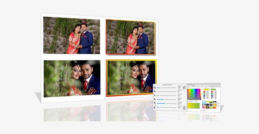Click the pen outline icon in the last slider row
Image resolution: width=259 pixels, height=134 pixels.
pyautogui.click(x=155, y=107)
